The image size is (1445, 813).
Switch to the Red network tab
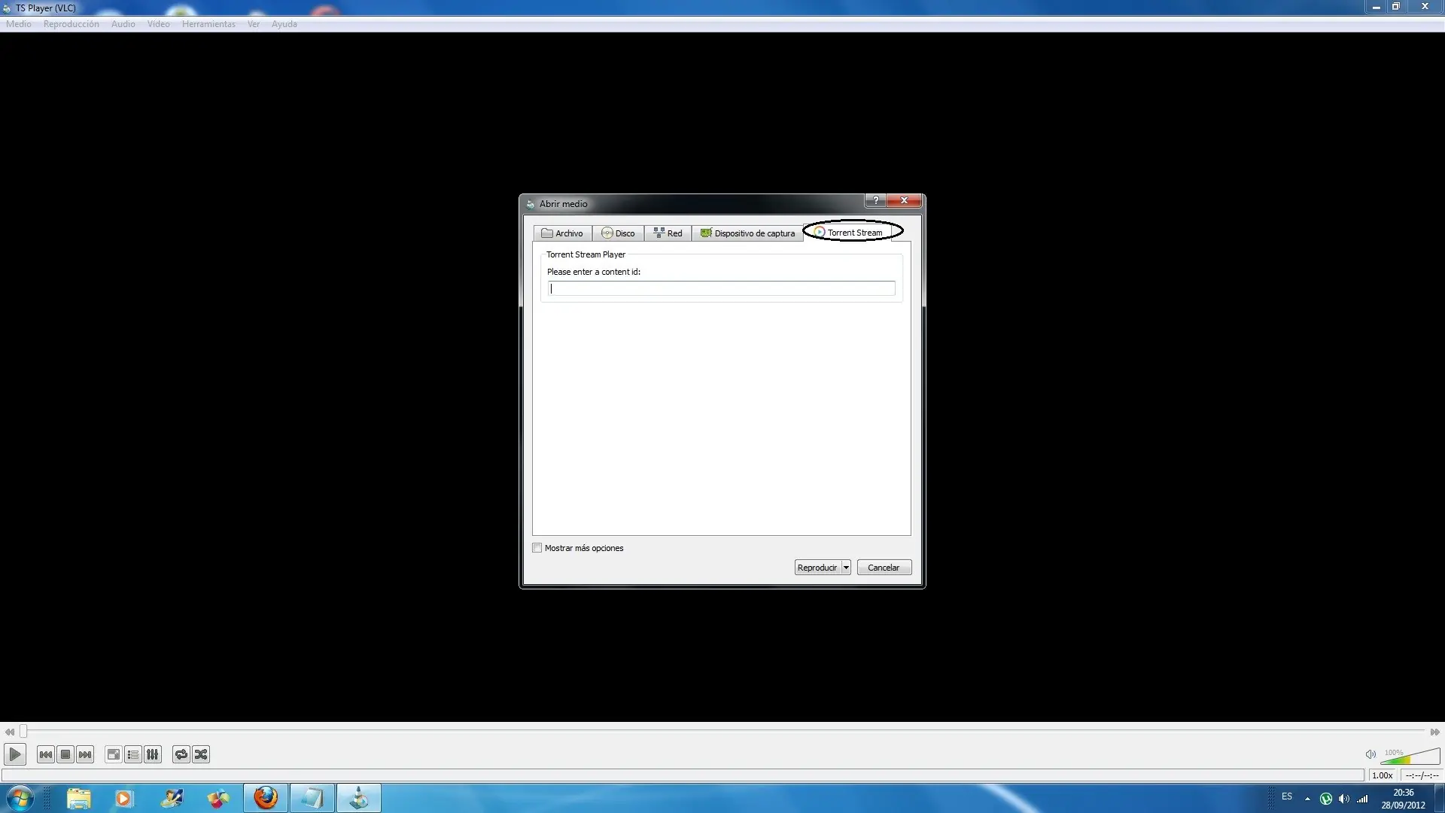tap(668, 233)
